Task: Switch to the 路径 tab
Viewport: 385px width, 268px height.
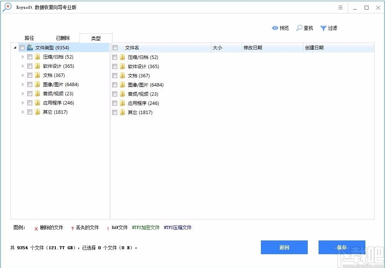Action: [29, 38]
